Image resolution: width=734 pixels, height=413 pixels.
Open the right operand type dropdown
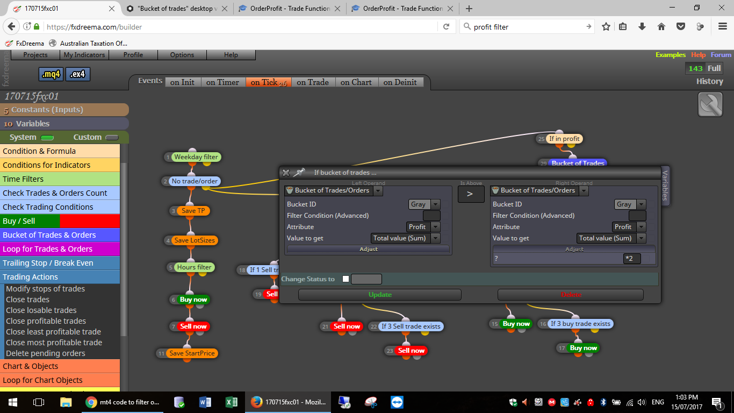click(584, 190)
